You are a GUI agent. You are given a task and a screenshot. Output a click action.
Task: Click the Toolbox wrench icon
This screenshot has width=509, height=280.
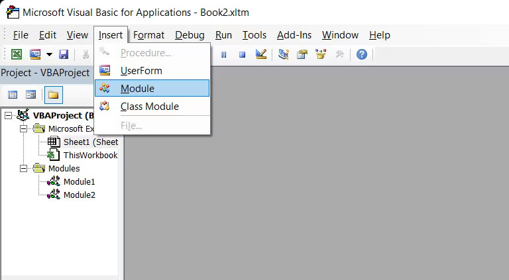click(x=339, y=54)
